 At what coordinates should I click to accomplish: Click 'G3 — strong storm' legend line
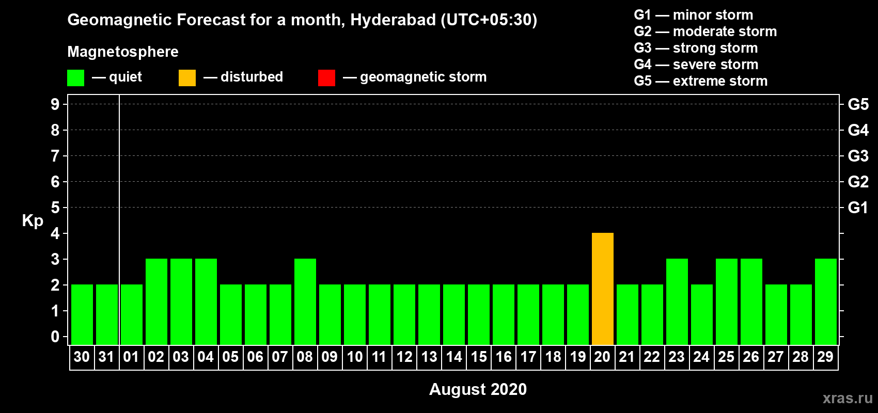click(696, 48)
